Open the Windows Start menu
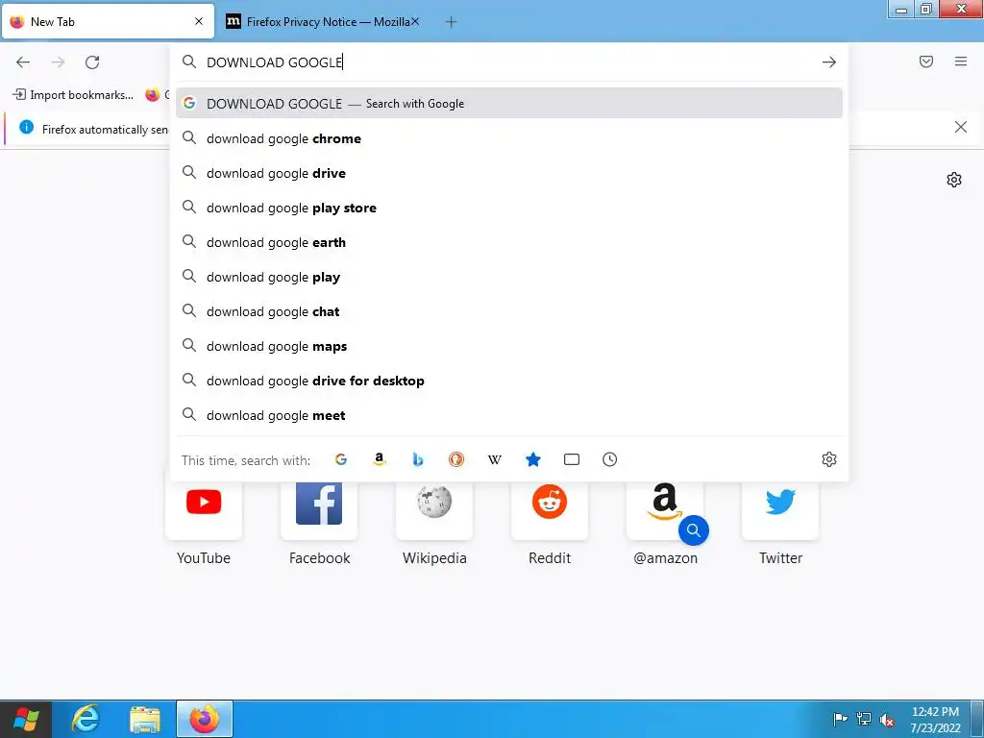The width and height of the screenshot is (984, 738). 26,719
